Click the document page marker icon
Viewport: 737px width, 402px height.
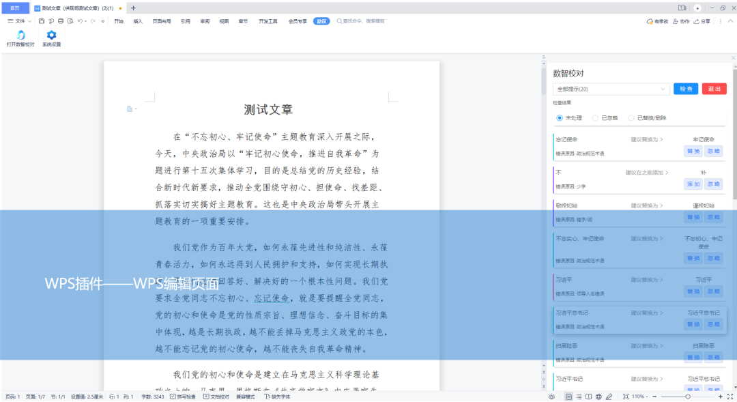(x=130, y=109)
